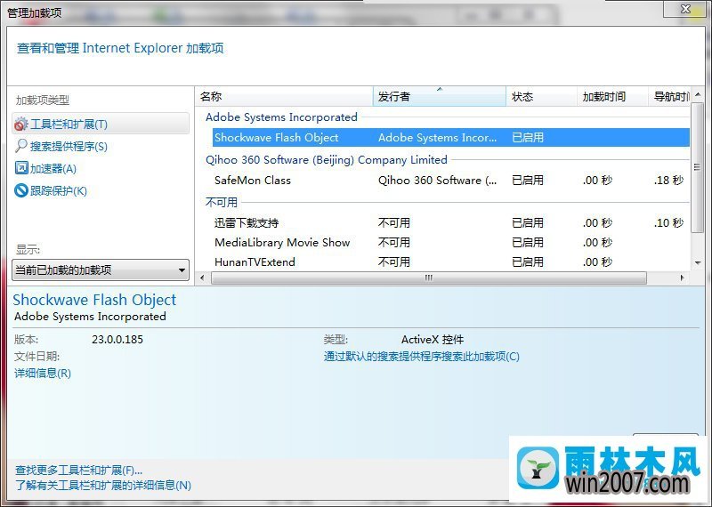Click the horizontal scrollbar left arrow
The image size is (712, 507).
point(203,278)
